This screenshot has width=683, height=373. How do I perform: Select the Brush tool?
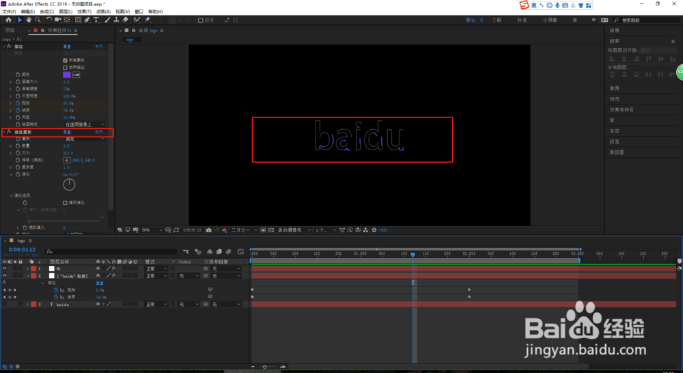pos(107,20)
